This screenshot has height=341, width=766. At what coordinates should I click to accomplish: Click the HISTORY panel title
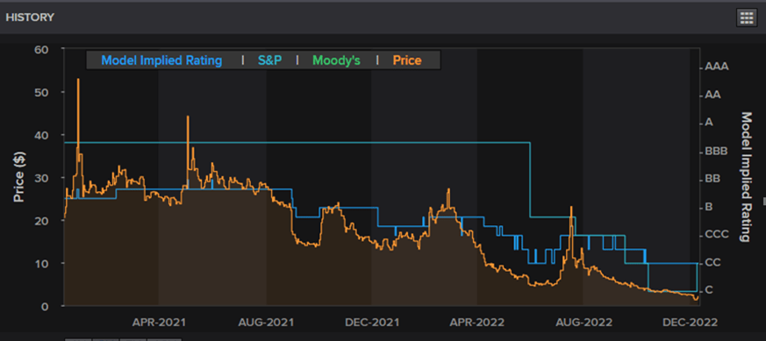coord(30,18)
